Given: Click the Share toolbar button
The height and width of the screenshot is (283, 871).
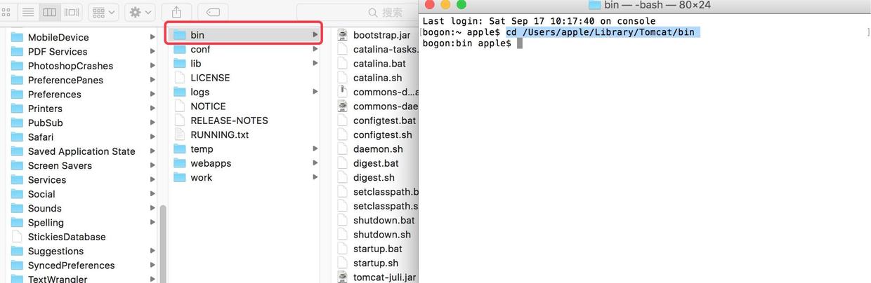Looking at the screenshot, I should pyautogui.click(x=176, y=12).
